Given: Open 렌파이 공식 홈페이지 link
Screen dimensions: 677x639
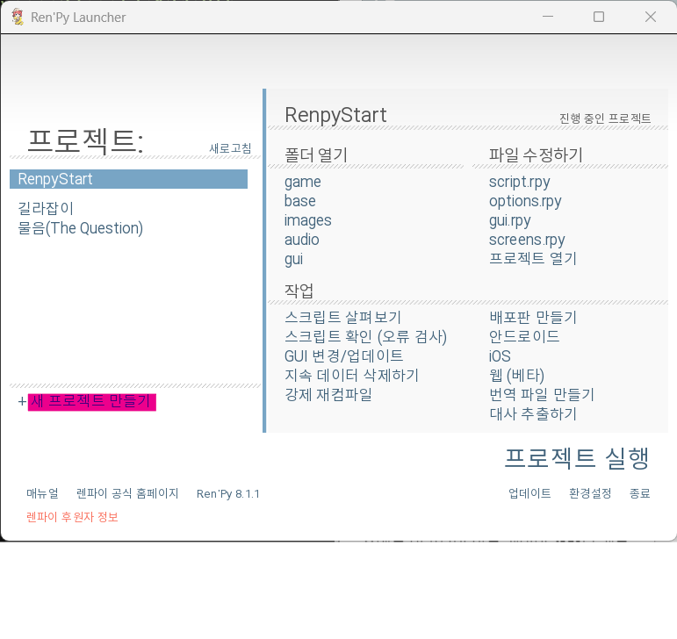Looking at the screenshot, I should tap(127, 493).
